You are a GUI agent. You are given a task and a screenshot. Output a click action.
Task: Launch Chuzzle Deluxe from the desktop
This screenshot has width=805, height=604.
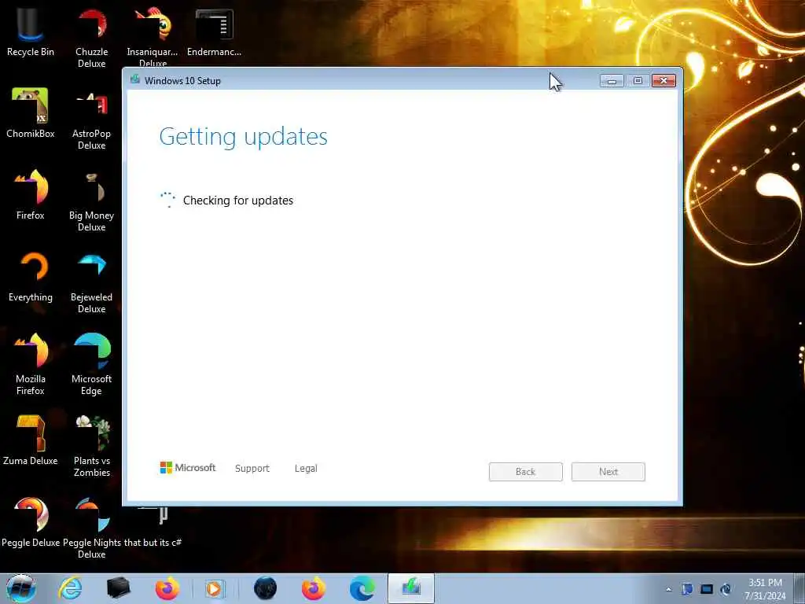coord(91,38)
